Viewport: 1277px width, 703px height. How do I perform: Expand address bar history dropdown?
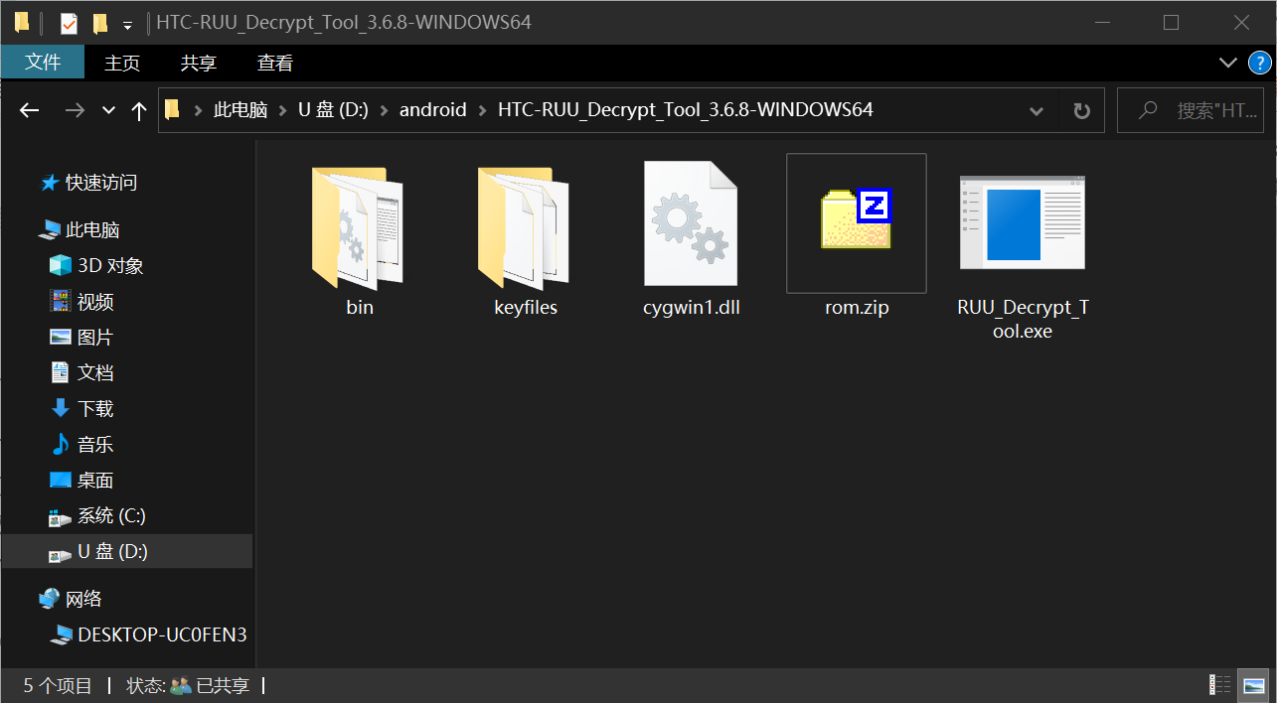[1037, 110]
